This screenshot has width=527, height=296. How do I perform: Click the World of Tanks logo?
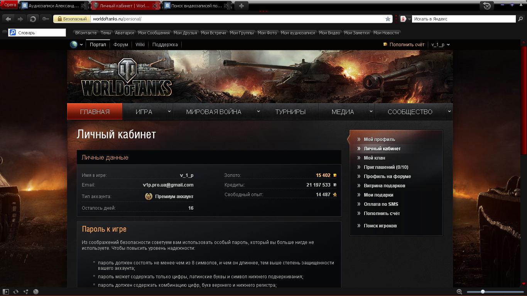(127, 77)
